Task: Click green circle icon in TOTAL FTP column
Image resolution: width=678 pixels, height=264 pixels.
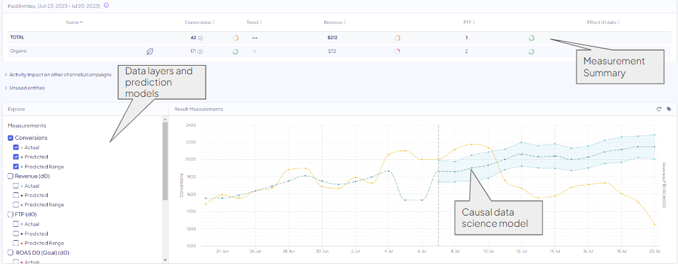Action: point(531,38)
